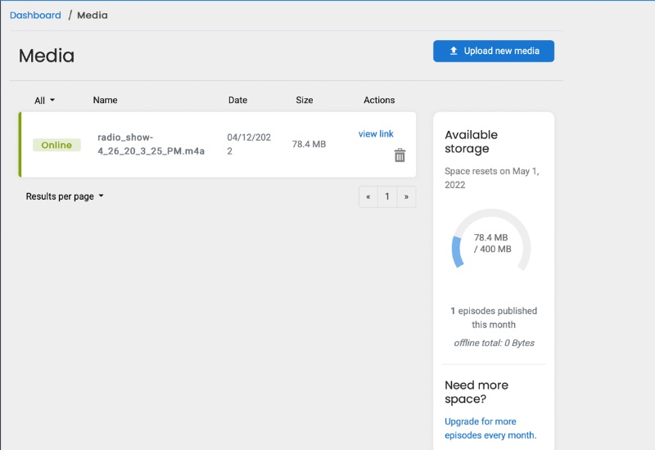Click the Media page heading

(47, 56)
